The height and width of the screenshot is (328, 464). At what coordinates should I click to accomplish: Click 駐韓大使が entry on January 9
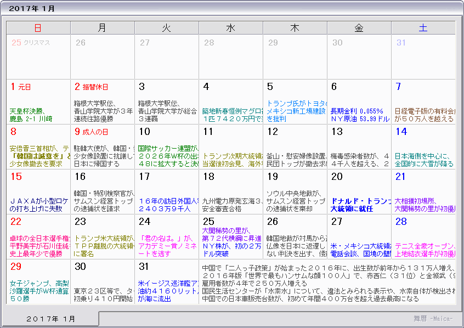pos(104,156)
